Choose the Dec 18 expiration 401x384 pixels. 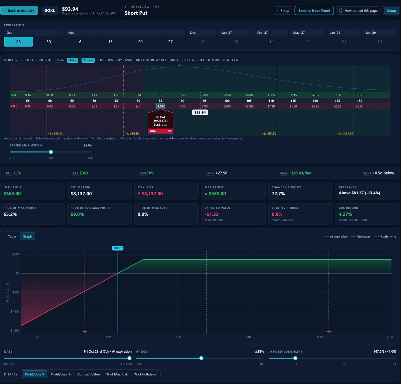coord(202,42)
